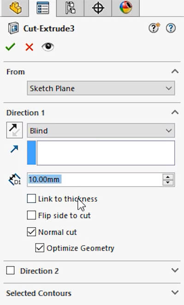Viewport: 184px width, 305px height.
Task: Cancel the feature with red X
Action: tap(29, 47)
